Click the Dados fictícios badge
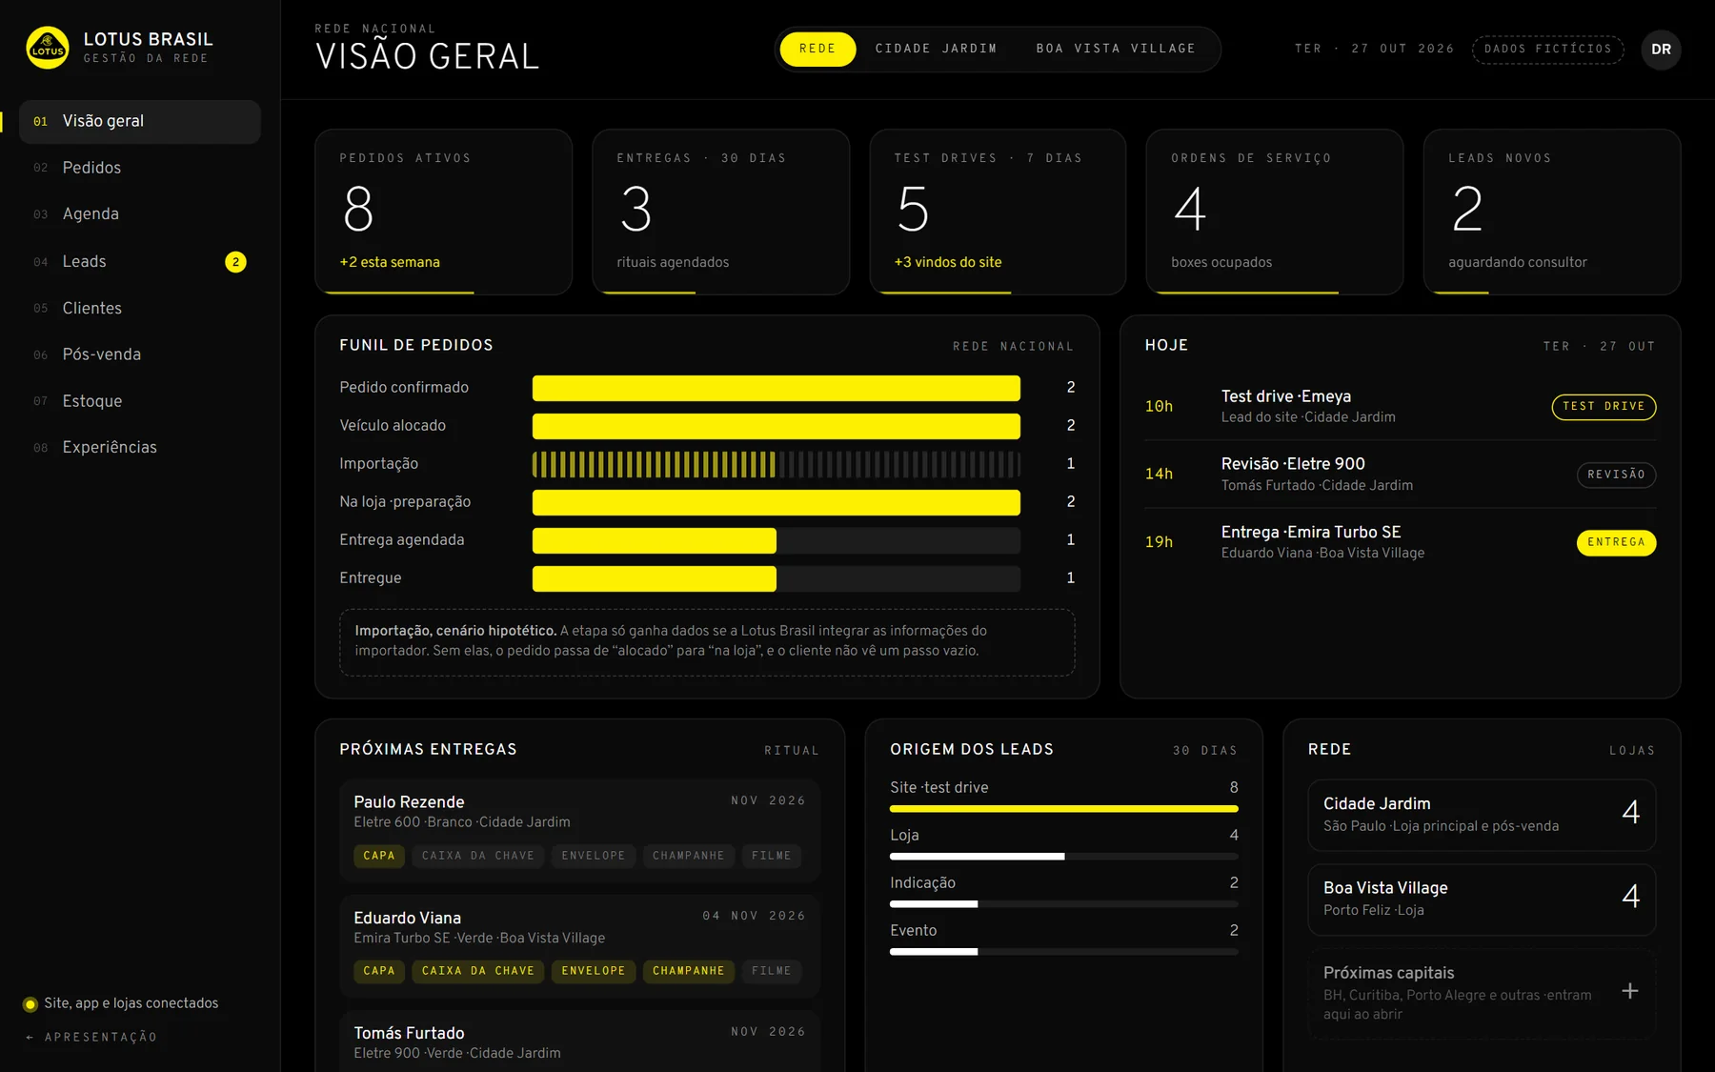This screenshot has height=1072, width=1715. click(1547, 50)
